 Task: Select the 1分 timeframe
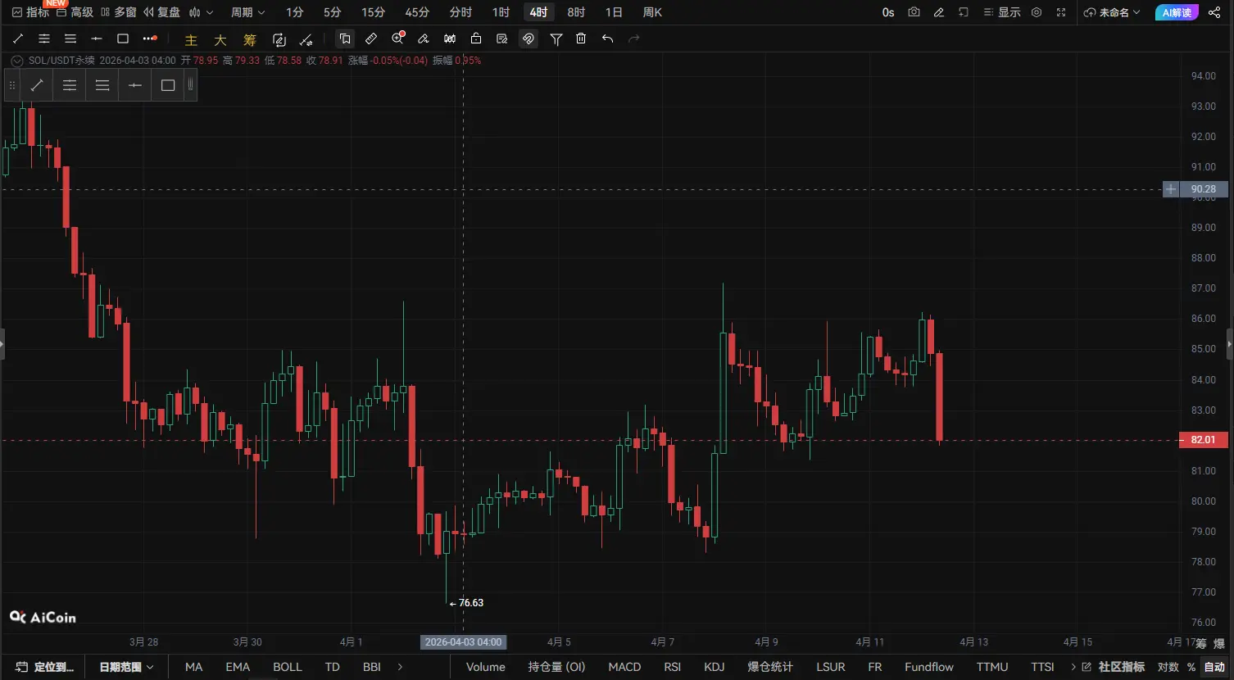tap(295, 12)
